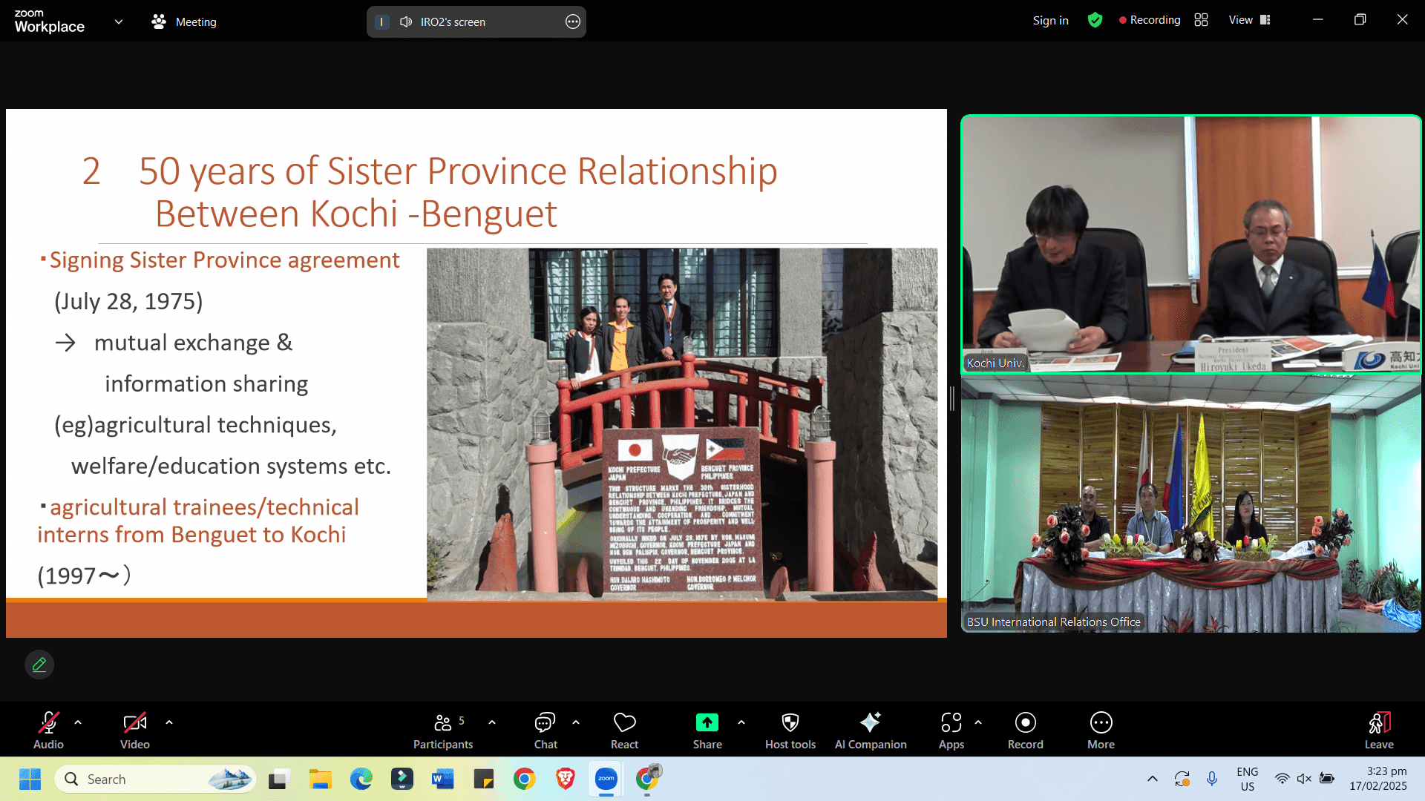Click the Sign in link
Viewport: 1425px width, 801px height.
pos(1050,21)
